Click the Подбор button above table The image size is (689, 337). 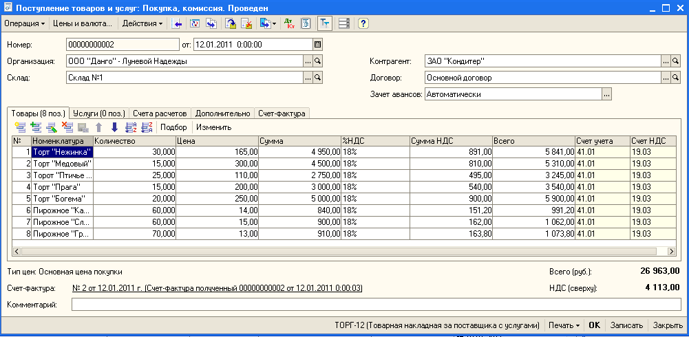[x=173, y=127]
